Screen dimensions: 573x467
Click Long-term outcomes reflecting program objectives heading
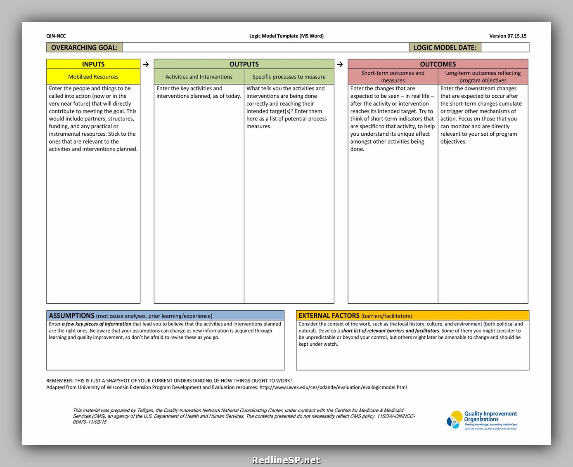[x=483, y=77]
